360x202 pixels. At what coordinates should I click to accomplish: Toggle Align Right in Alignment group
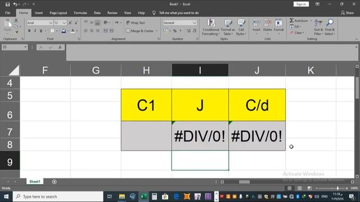(x=97, y=31)
